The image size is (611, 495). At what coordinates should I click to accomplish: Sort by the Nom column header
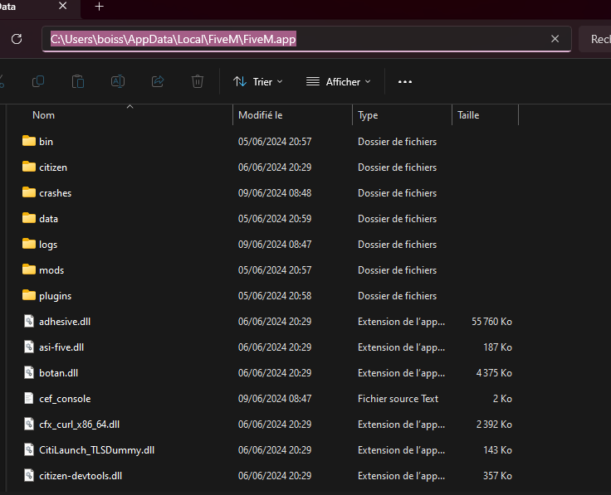click(x=43, y=115)
